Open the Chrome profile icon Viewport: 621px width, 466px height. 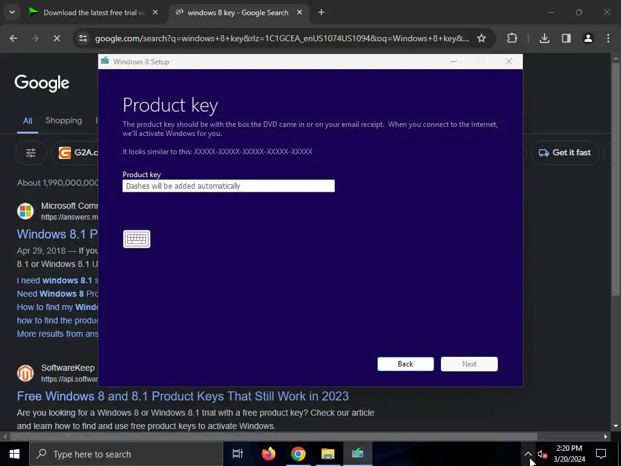pyautogui.click(x=588, y=38)
